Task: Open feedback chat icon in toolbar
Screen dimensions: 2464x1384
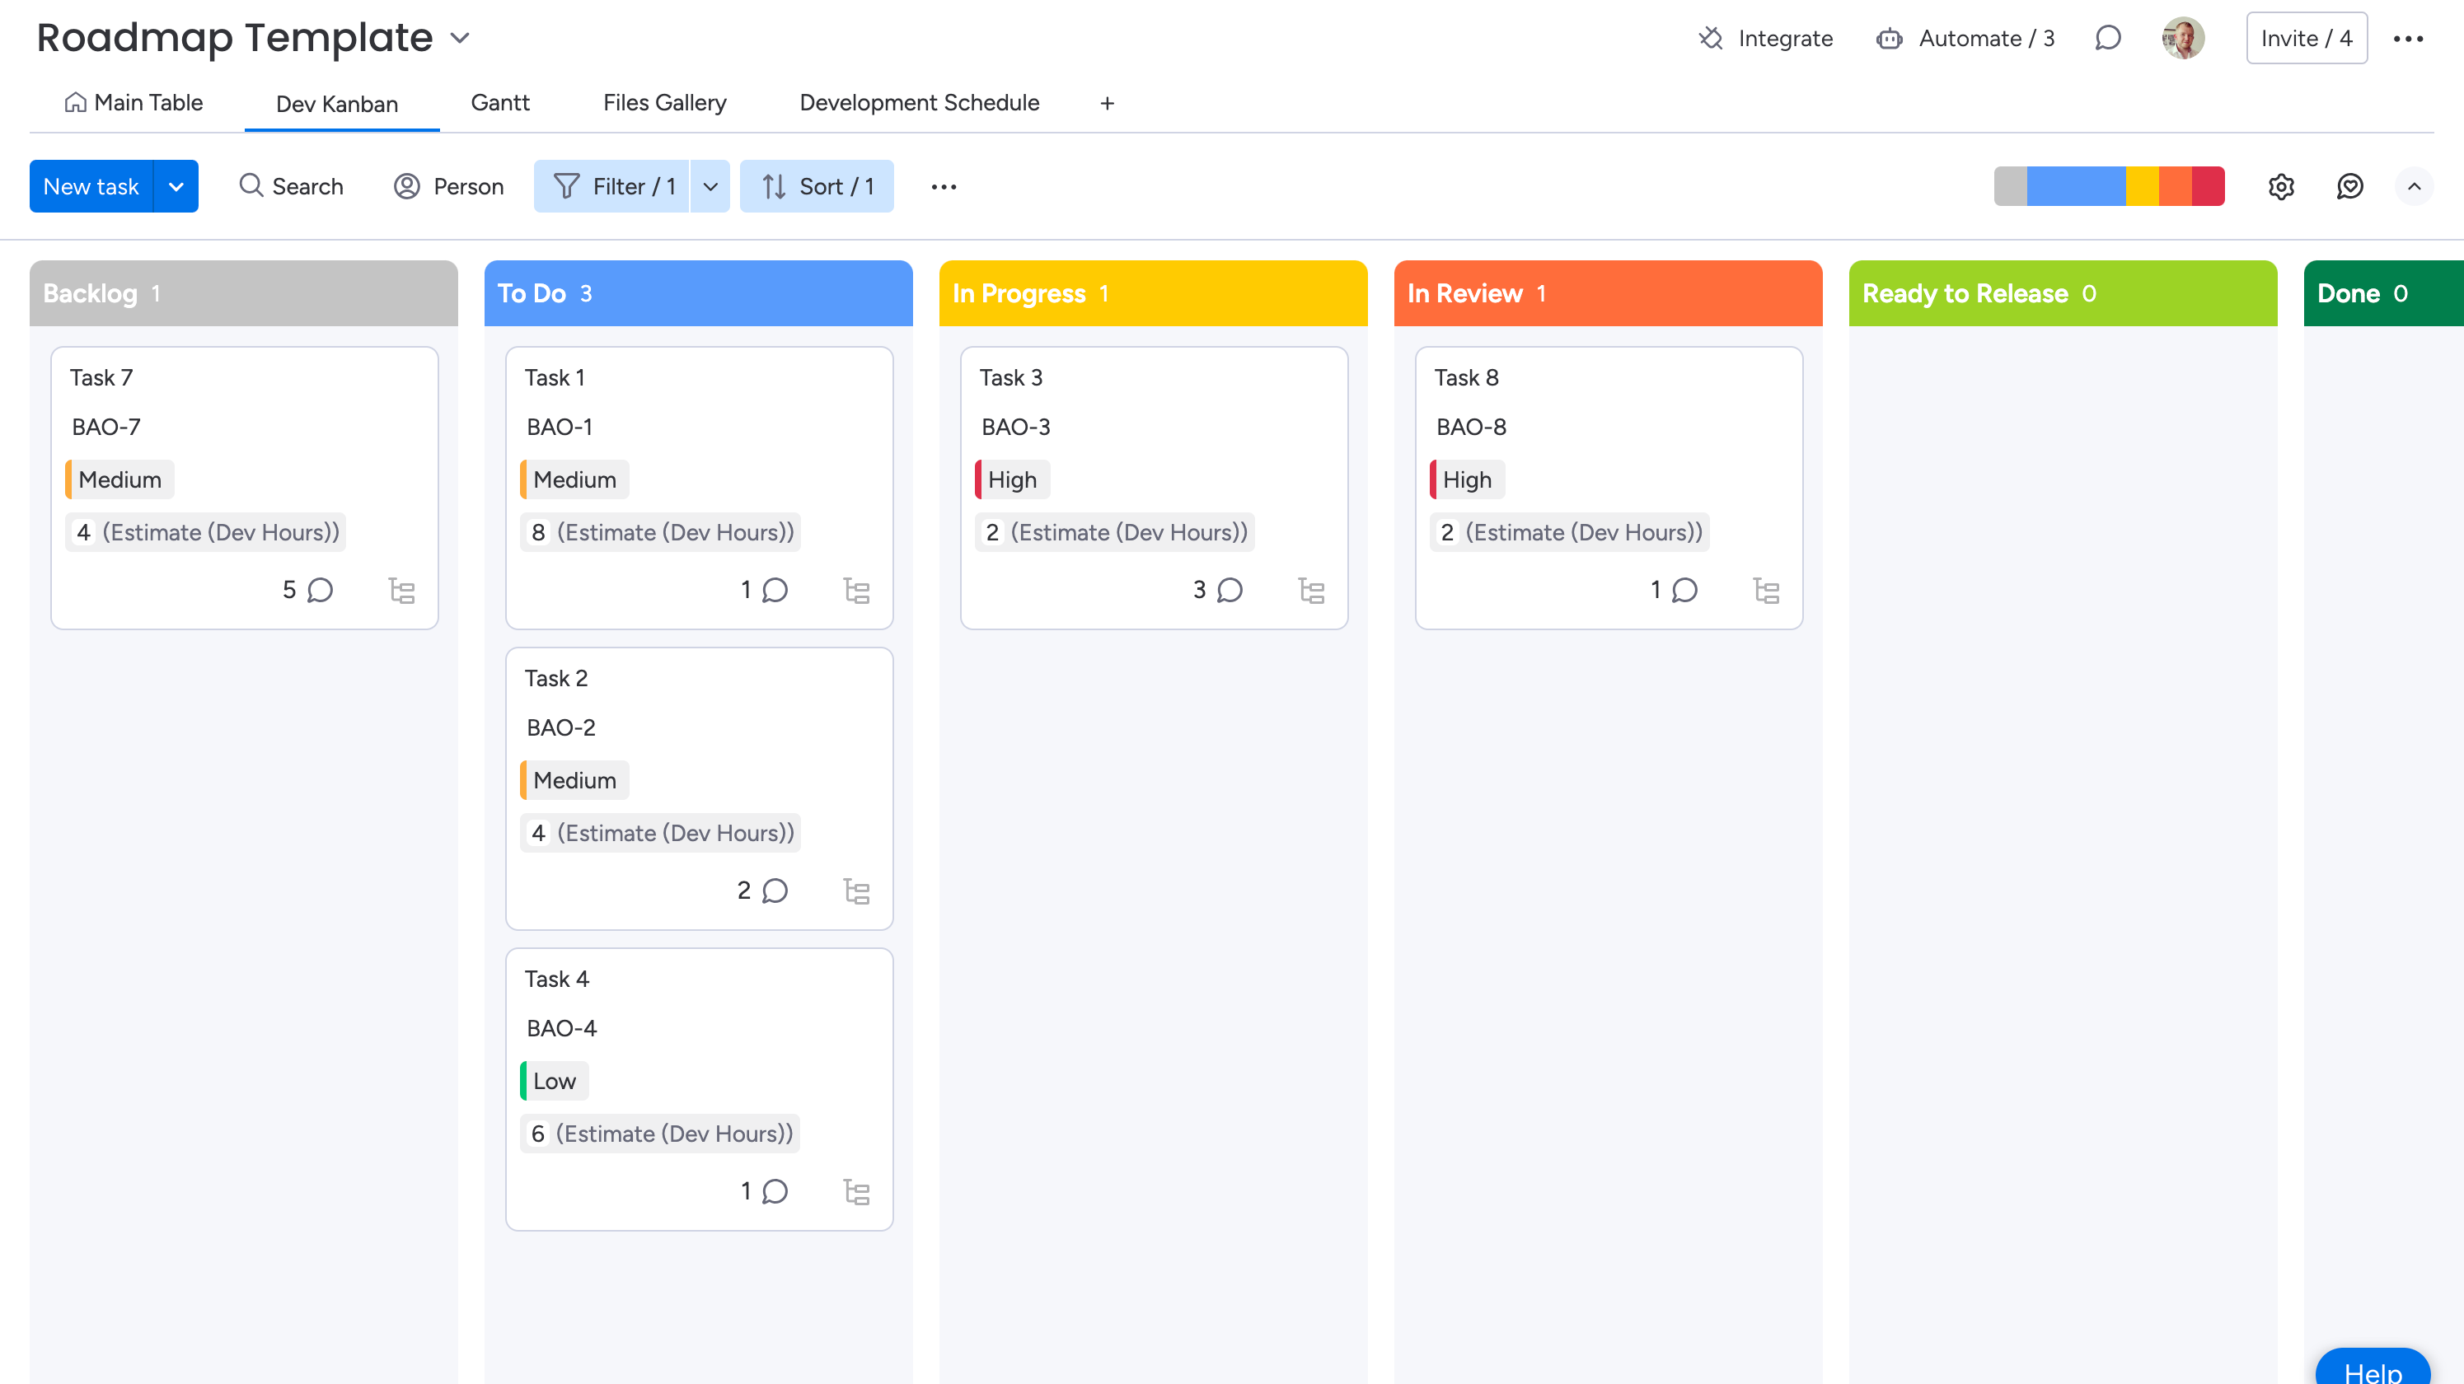Action: [2349, 186]
